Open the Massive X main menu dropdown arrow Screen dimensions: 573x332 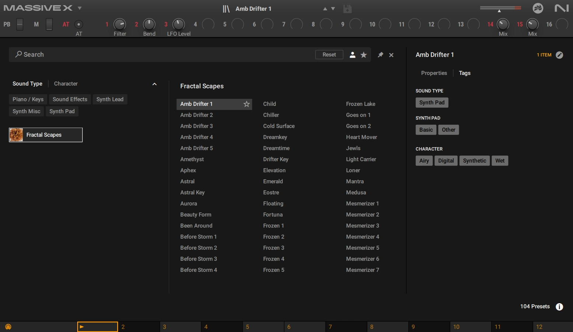[x=80, y=8]
